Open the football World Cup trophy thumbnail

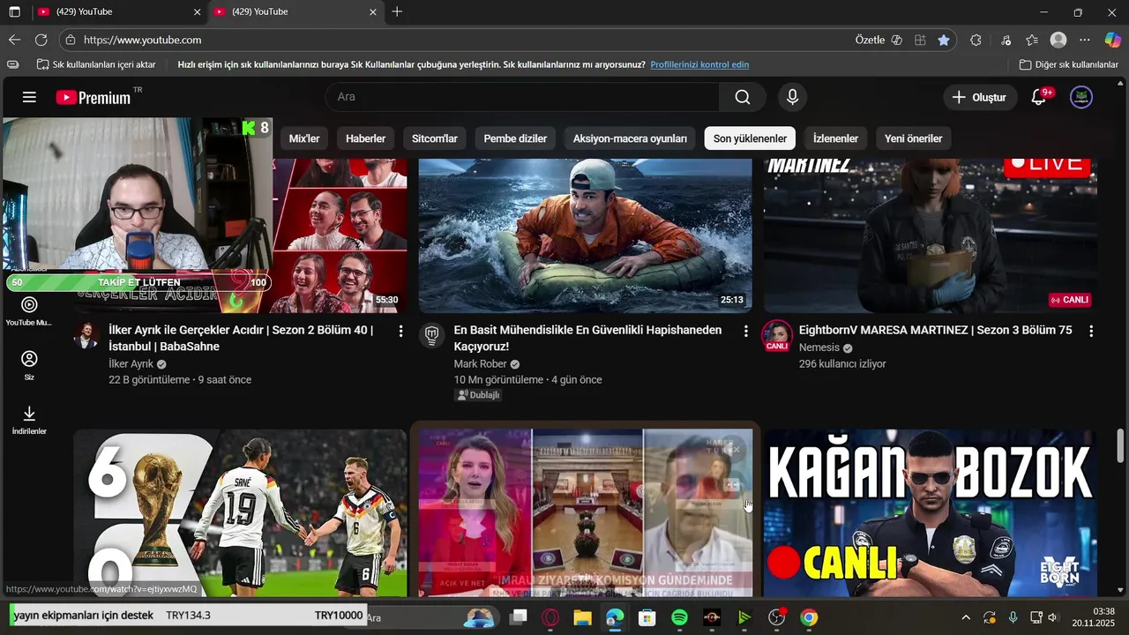click(x=240, y=513)
